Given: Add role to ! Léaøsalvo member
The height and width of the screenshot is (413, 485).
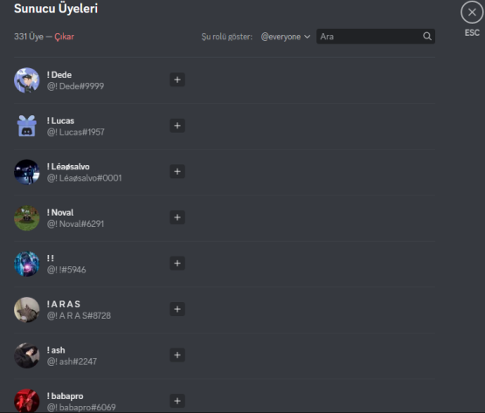Looking at the screenshot, I should (x=177, y=171).
